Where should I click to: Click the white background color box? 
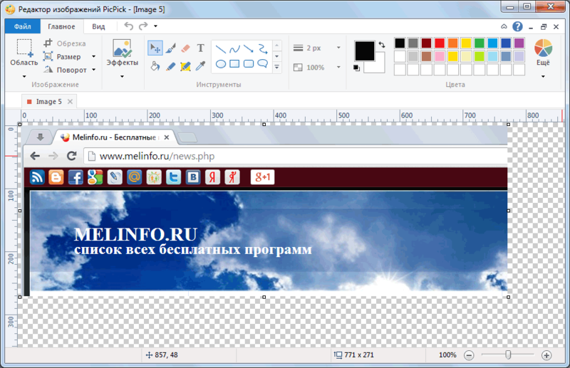coord(380,66)
